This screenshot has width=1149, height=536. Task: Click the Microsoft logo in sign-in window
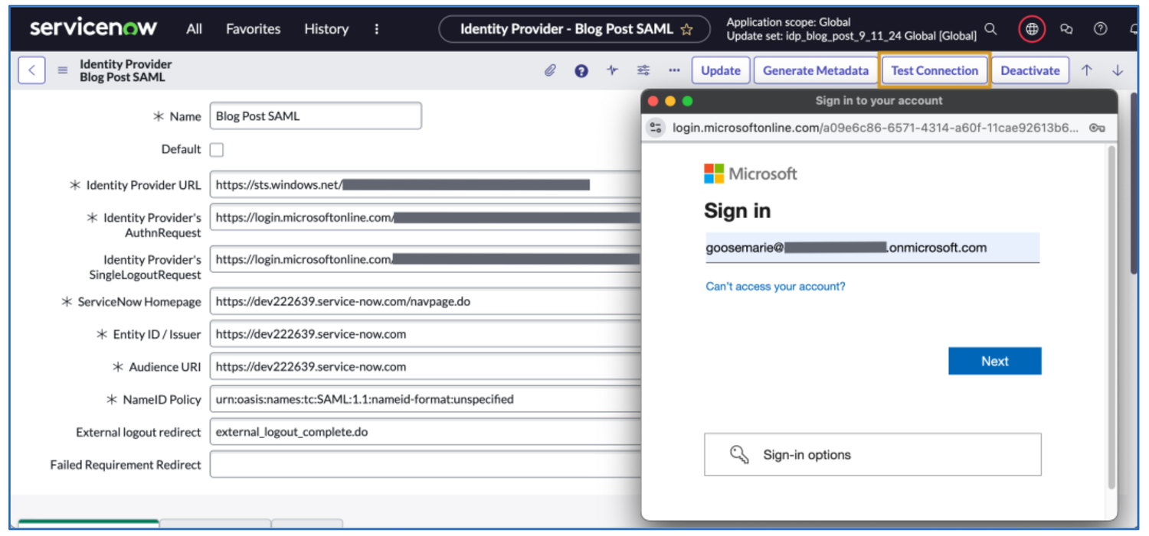751,174
